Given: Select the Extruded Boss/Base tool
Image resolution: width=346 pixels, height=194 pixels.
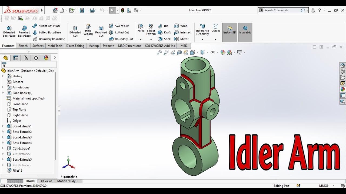Looking at the screenshot, I should coord(9,32).
